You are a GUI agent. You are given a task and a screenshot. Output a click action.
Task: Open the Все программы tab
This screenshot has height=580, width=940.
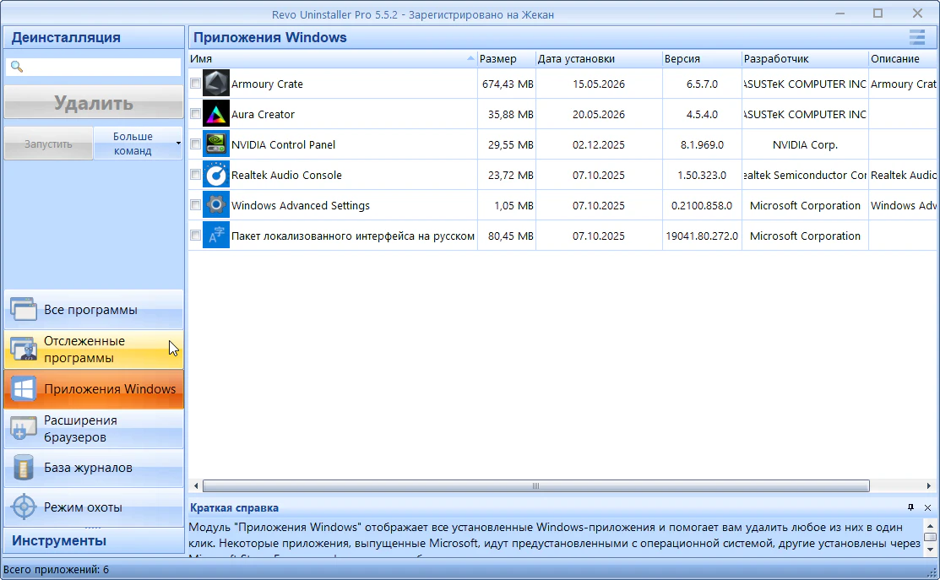click(x=94, y=310)
